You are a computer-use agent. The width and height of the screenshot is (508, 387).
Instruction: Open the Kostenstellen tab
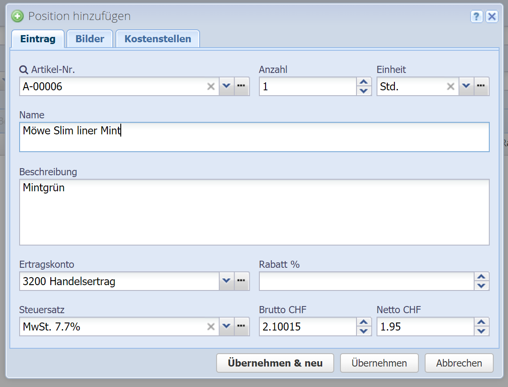[158, 39]
